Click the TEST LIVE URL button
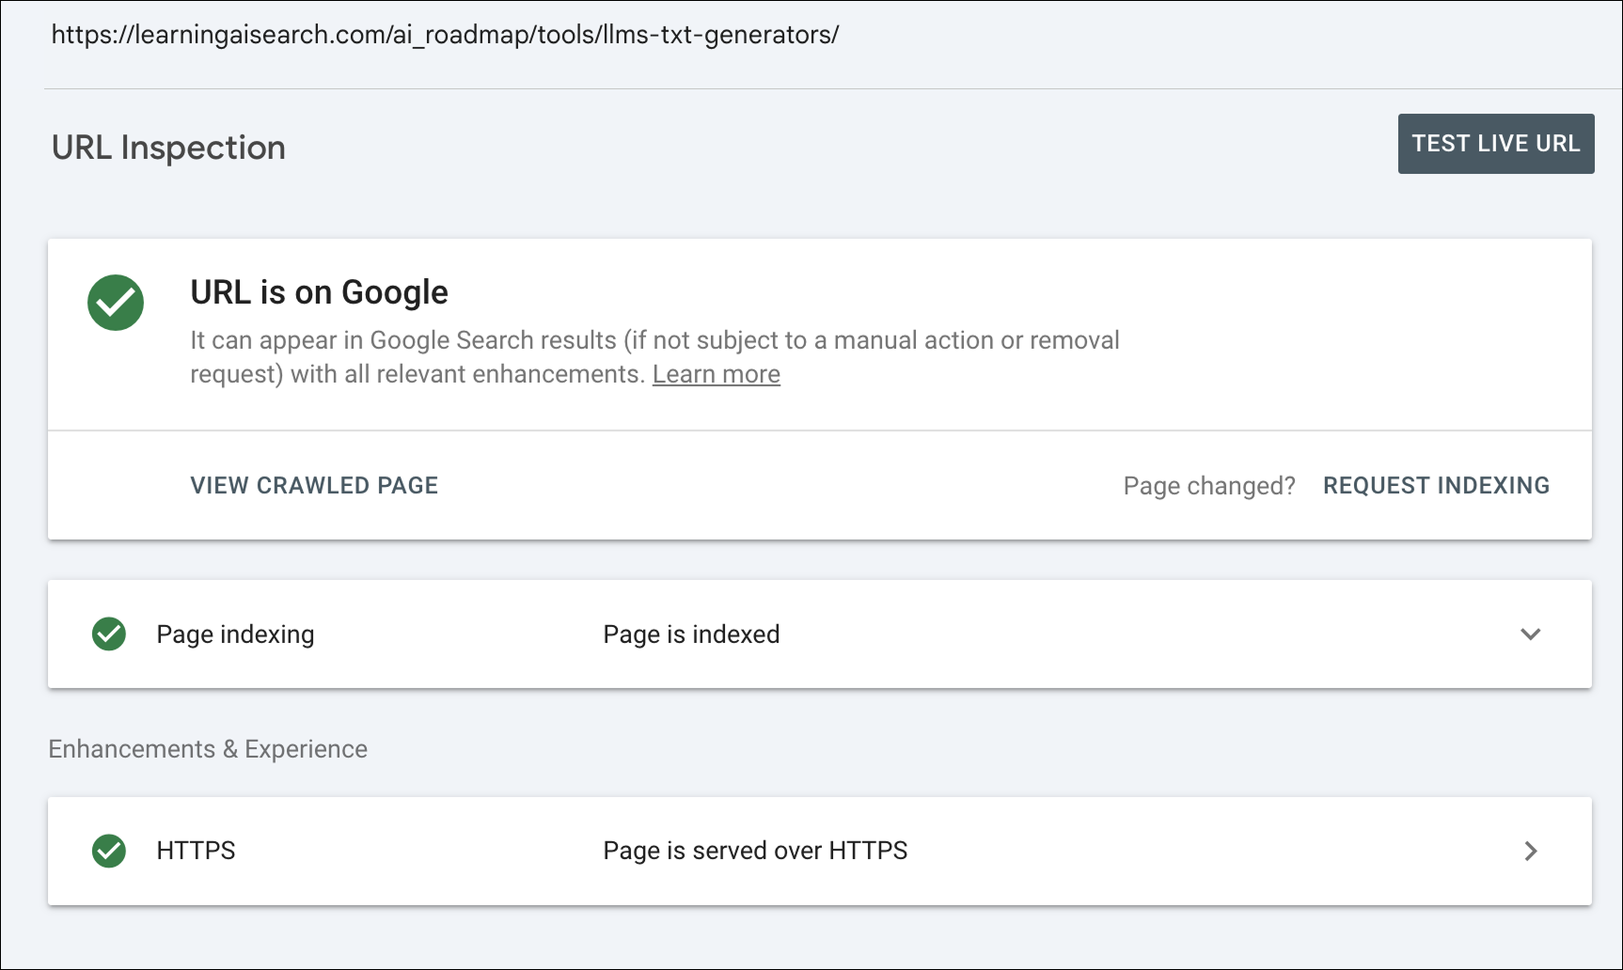Image resolution: width=1623 pixels, height=970 pixels. tap(1496, 144)
